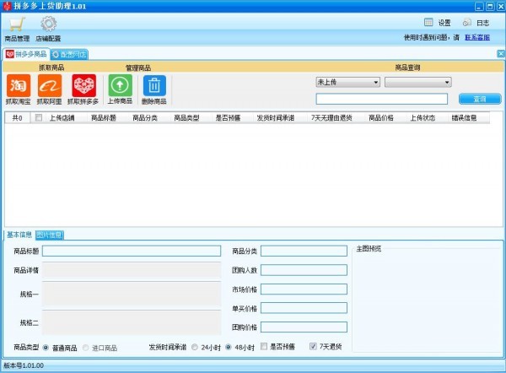Click the 单买价格 input field
The height and width of the screenshot is (373, 506).
(x=304, y=308)
